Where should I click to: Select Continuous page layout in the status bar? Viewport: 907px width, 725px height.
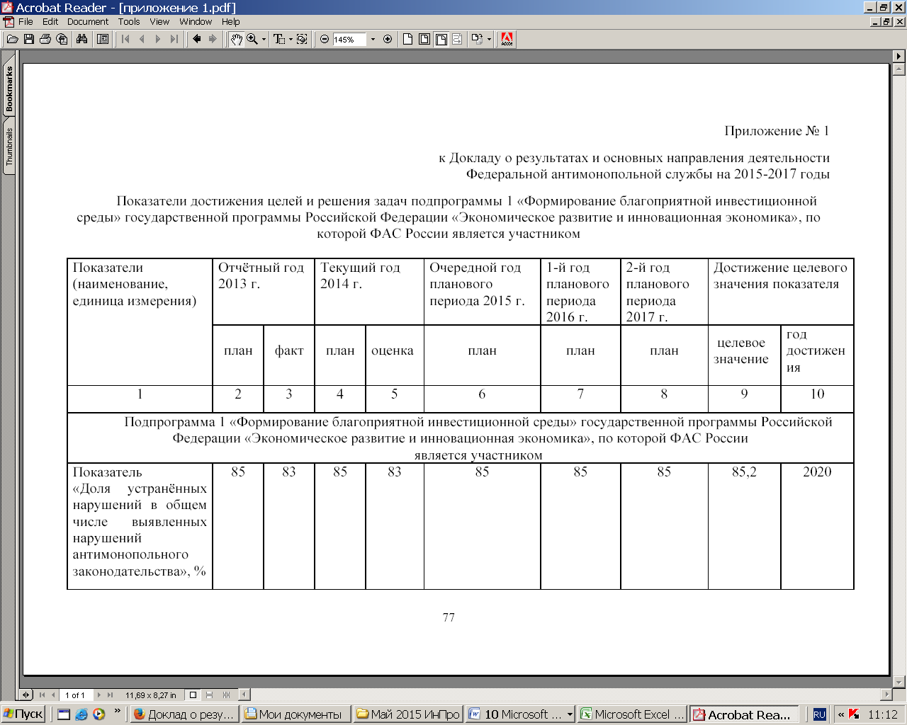pos(210,695)
